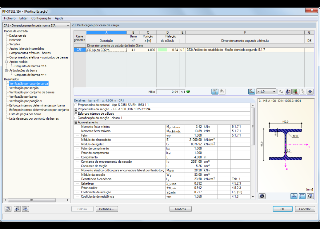Click the result diagrams view icon
Image resolution: width=320 pixels, height=229 pixels.
click(288, 92)
